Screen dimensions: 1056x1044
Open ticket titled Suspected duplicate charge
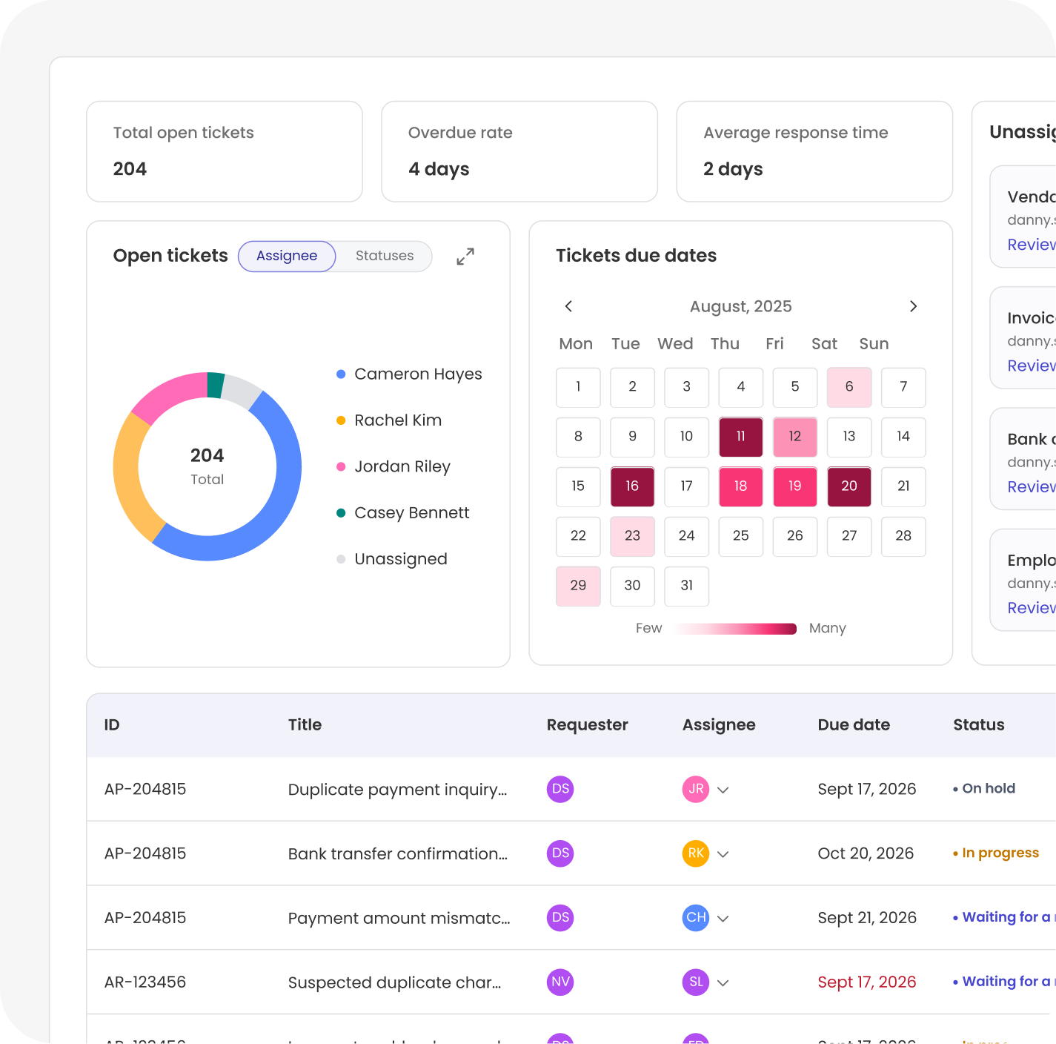click(395, 983)
